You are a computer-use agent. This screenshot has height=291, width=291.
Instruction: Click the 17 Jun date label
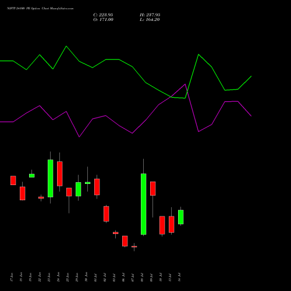(x=12, y=277)
